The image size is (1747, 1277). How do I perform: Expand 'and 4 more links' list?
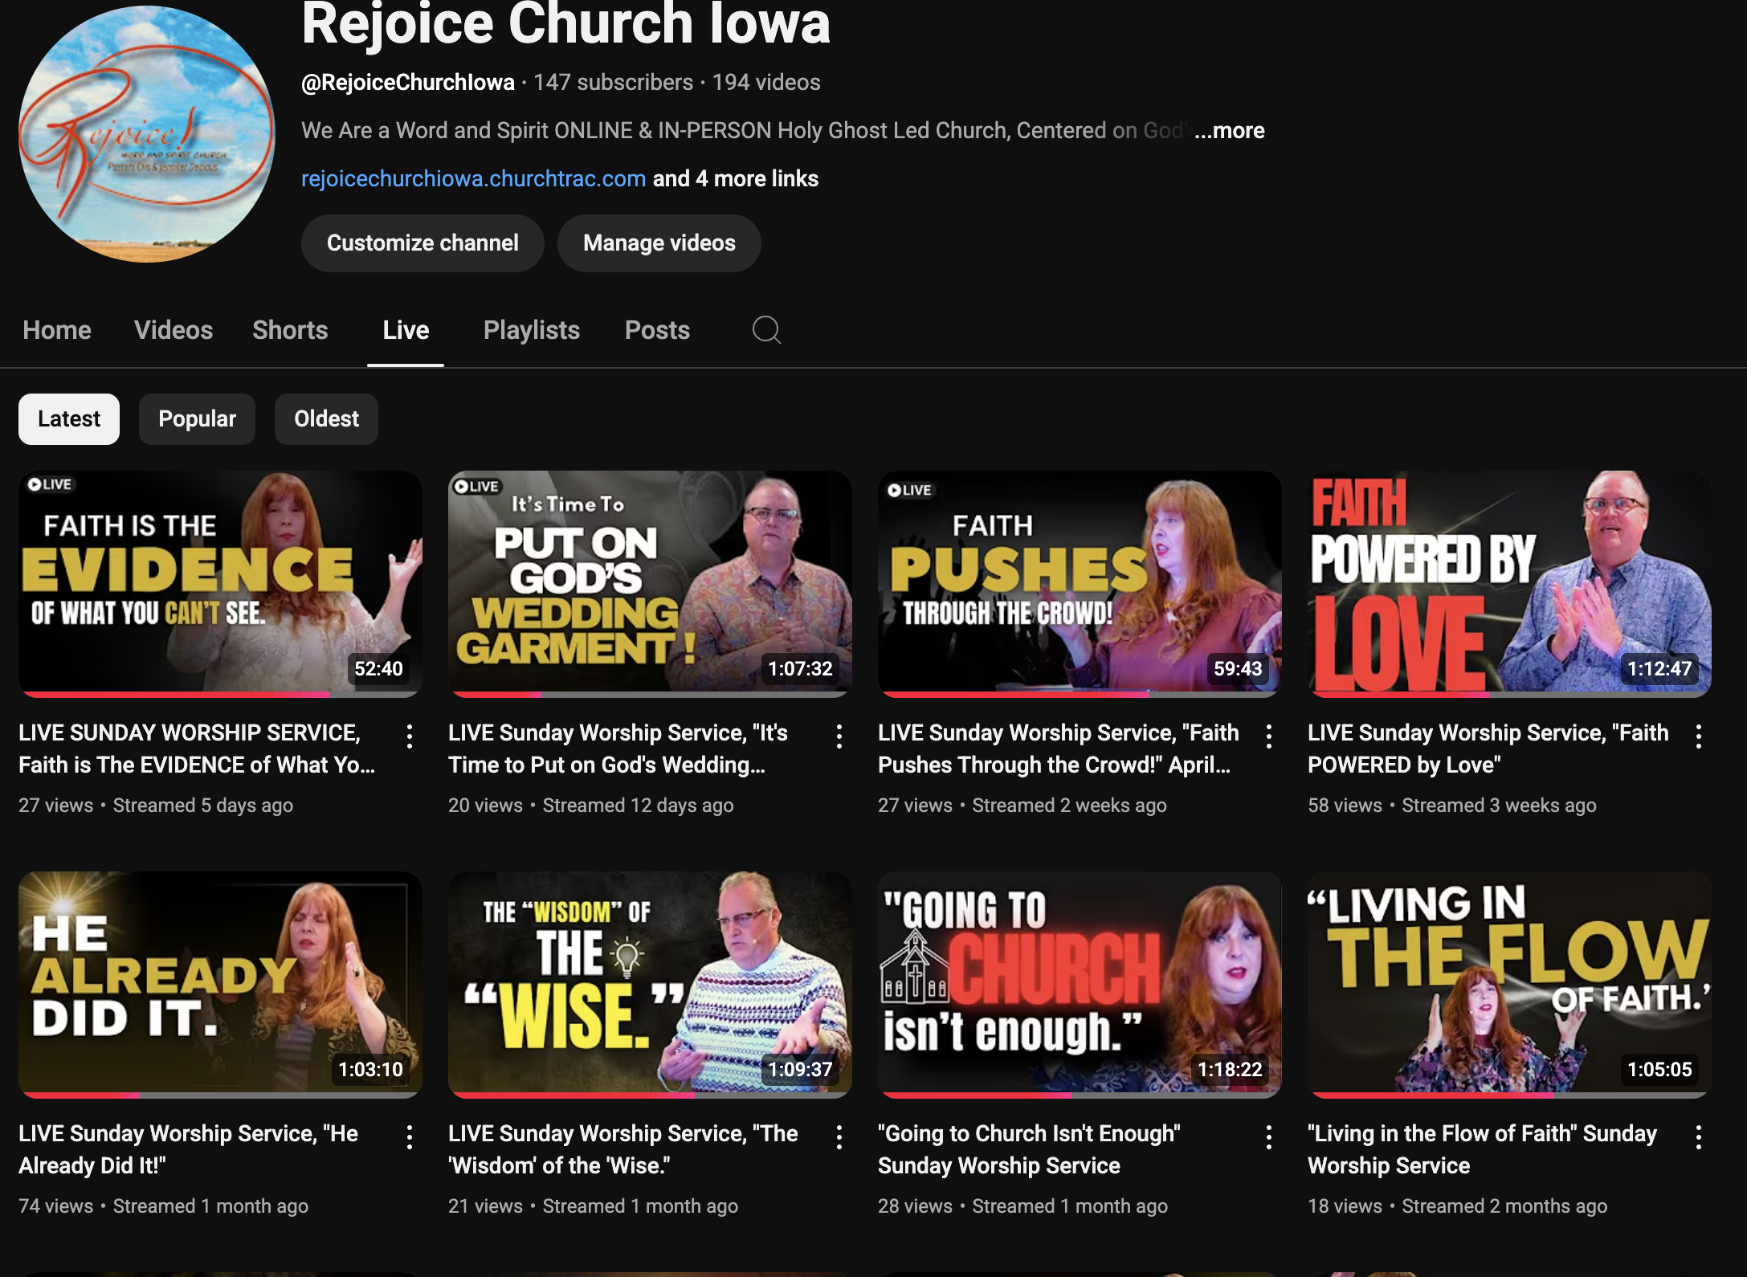(735, 178)
